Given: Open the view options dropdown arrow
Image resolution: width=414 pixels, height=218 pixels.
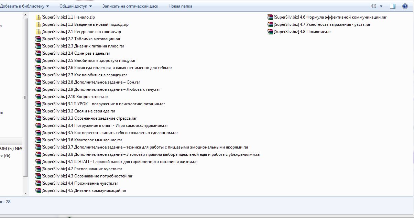Looking at the screenshot, I should click(381, 6).
